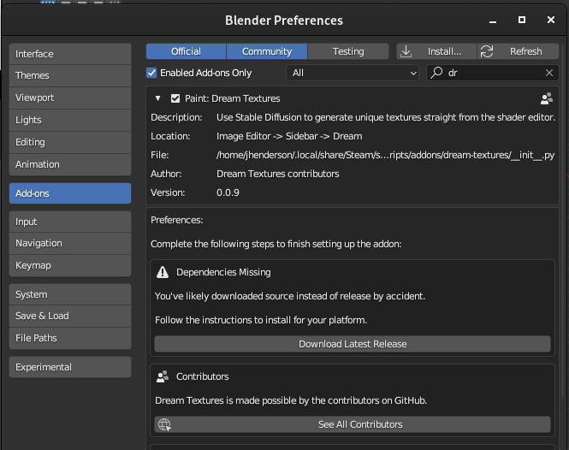Open the Keymap section
Image resolution: width=569 pixels, height=450 pixels.
click(70, 265)
